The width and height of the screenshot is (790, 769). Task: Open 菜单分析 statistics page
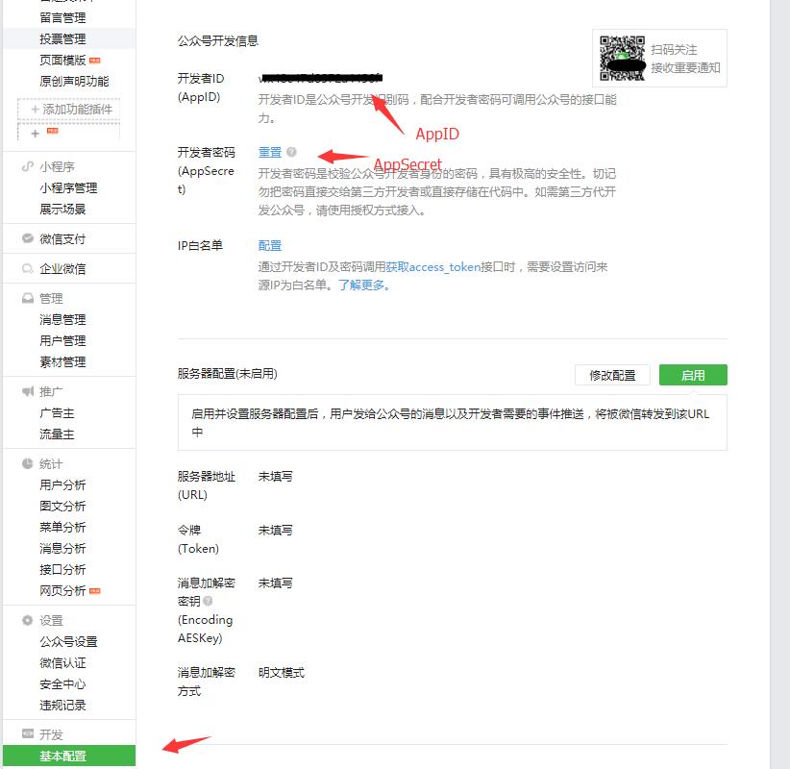click(62, 528)
